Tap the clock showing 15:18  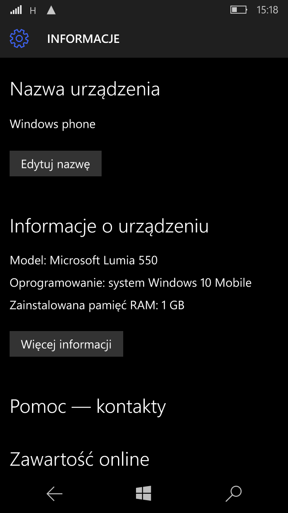pyautogui.click(x=267, y=10)
